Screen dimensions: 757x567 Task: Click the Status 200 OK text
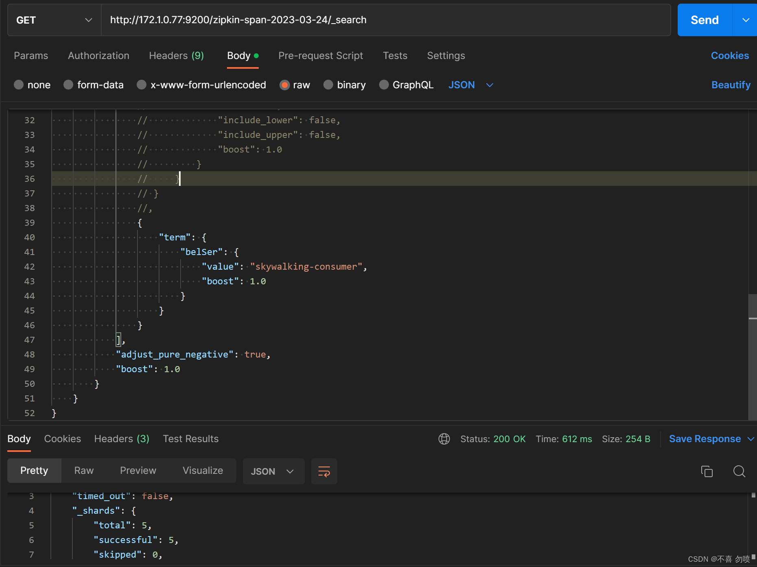point(493,439)
